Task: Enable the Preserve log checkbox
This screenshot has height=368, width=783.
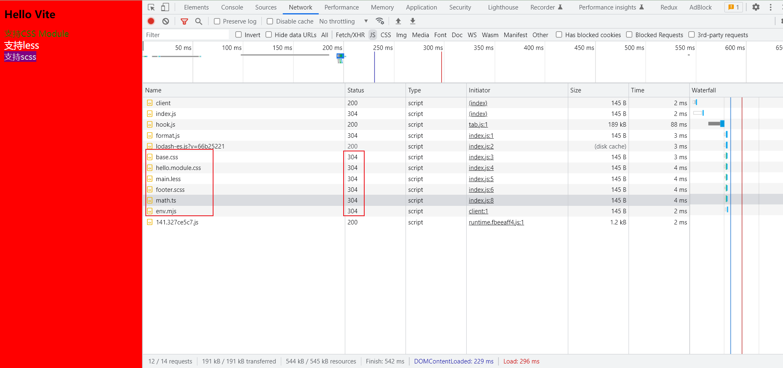Action: (217, 21)
